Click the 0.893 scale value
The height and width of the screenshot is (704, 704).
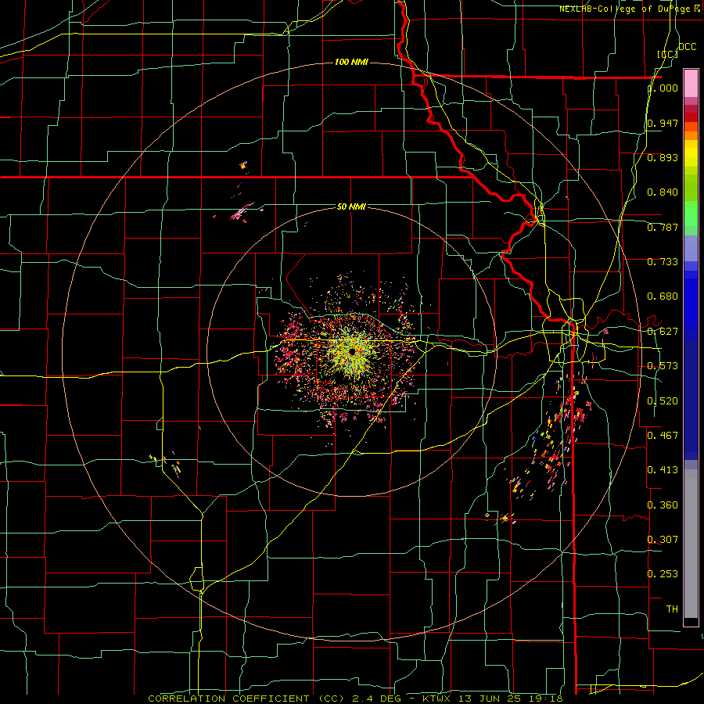663,157
